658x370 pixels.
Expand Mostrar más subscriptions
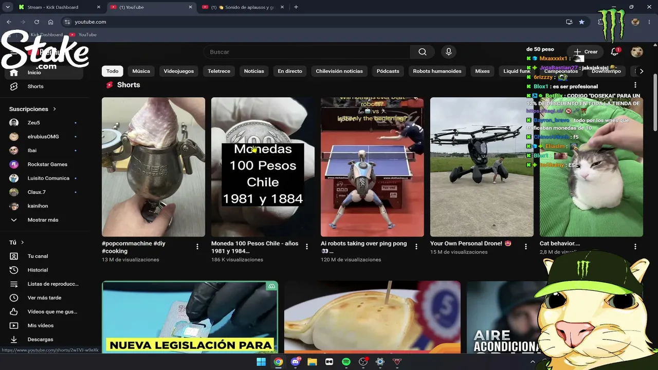pos(44,220)
